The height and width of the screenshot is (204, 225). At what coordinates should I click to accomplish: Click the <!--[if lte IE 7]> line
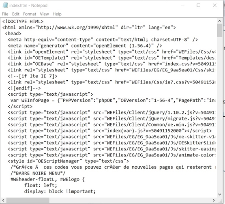pyautogui.click(x=32, y=76)
